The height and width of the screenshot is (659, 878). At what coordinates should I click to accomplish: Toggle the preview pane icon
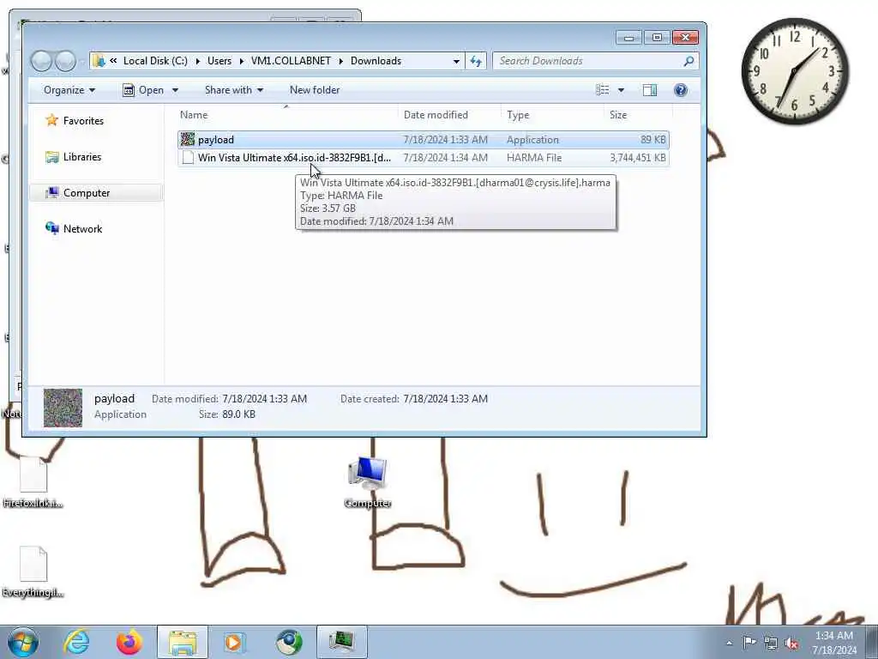tap(650, 90)
